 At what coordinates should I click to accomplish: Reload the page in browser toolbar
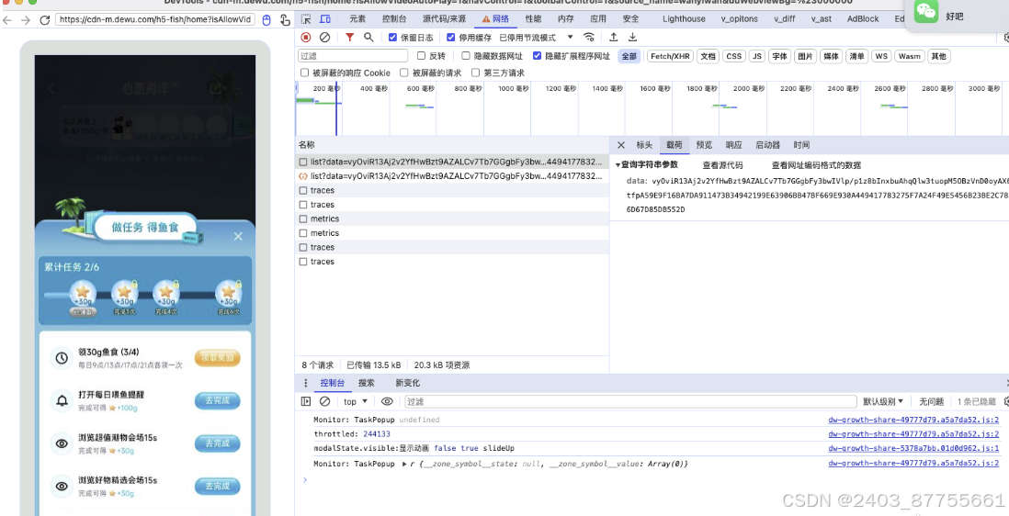tap(44, 20)
